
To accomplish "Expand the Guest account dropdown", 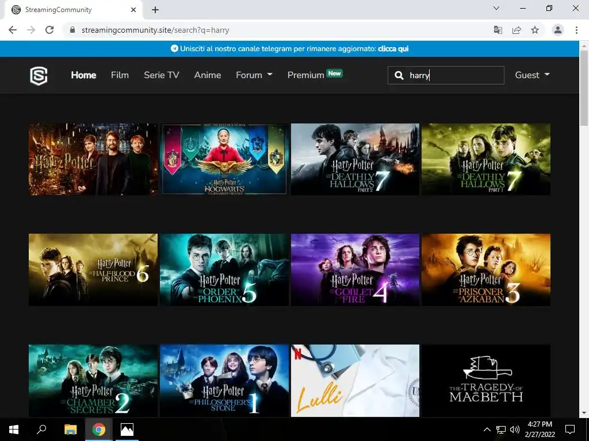I will pos(532,75).
